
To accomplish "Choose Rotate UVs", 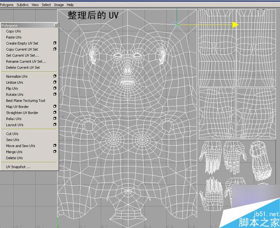I will point(15,95).
